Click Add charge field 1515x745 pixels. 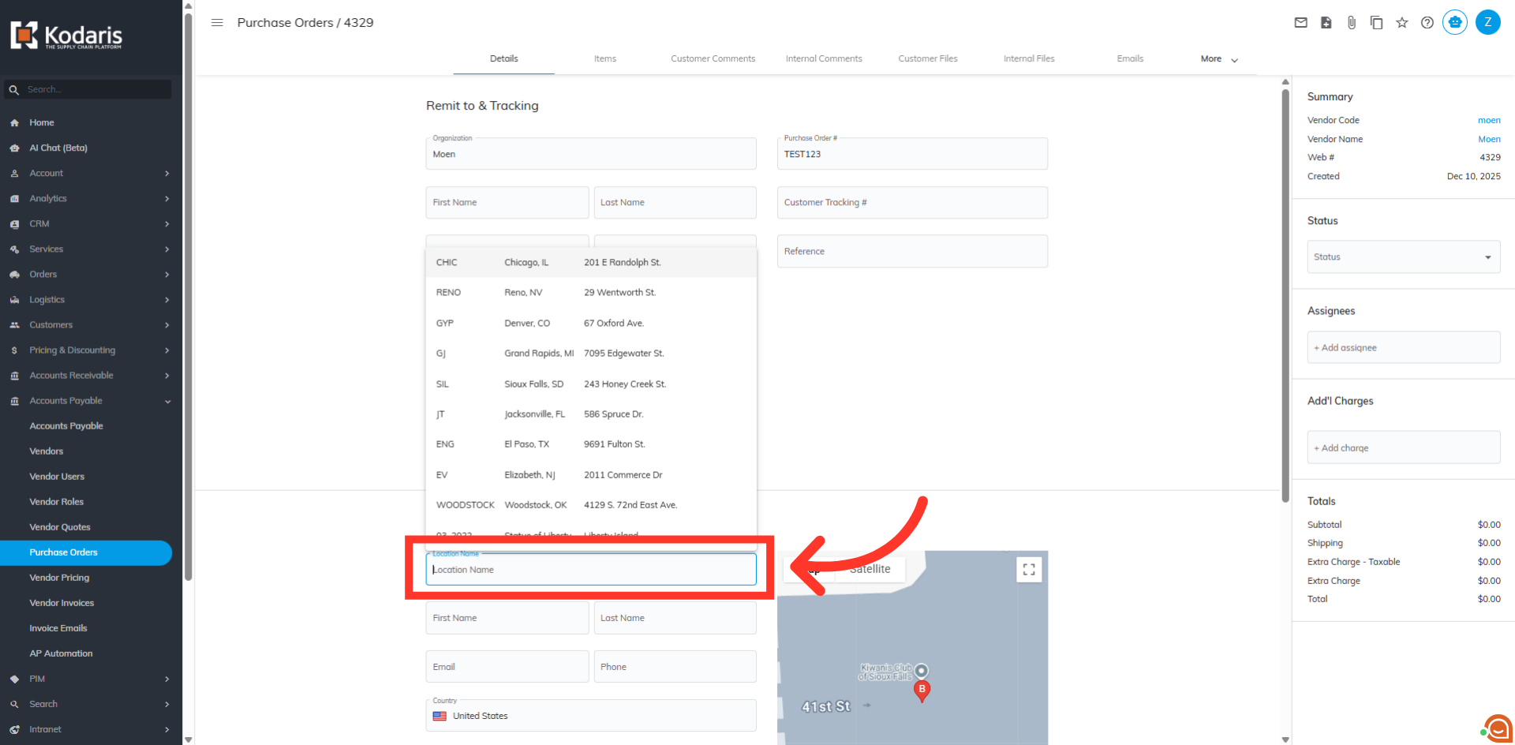tap(1404, 447)
